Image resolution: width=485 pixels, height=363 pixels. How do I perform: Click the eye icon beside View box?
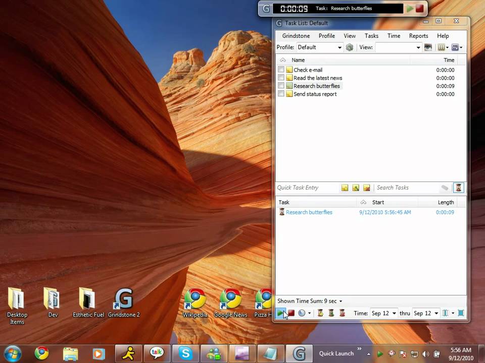tap(428, 47)
